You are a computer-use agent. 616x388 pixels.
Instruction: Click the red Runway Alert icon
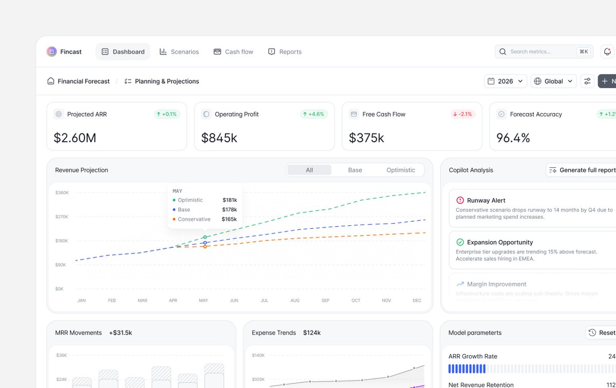coord(460,200)
